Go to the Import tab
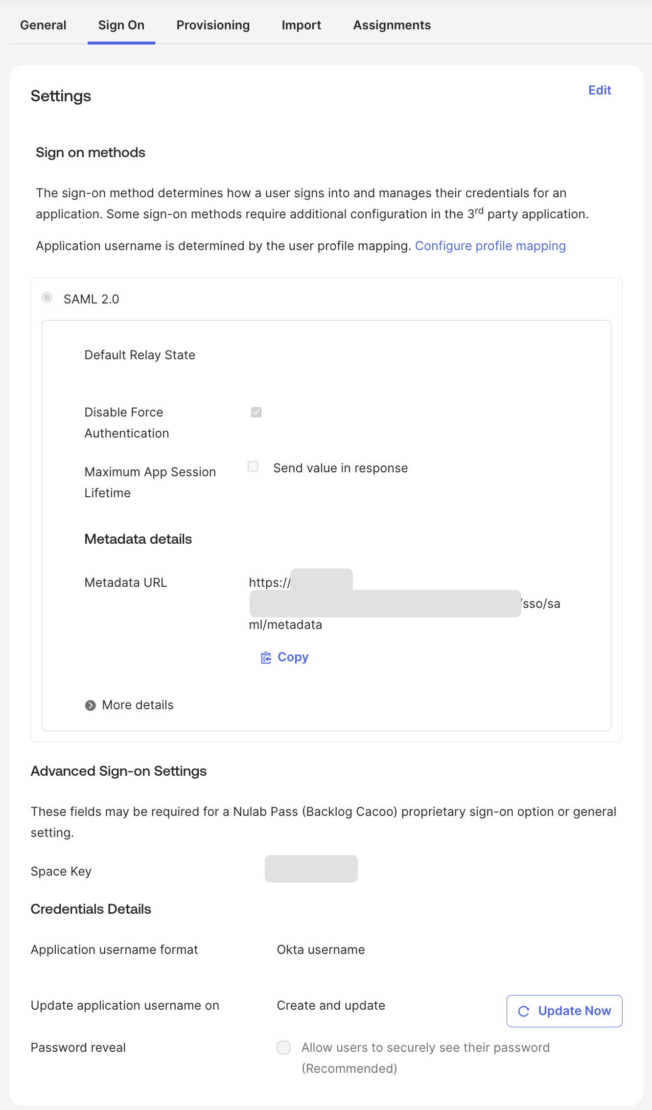Screen dimensions: 652x1110 click(x=302, y=25)
